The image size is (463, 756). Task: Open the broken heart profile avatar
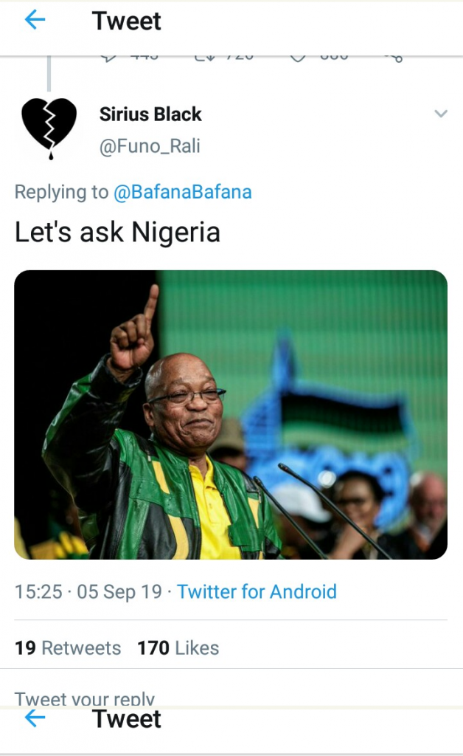49,127
